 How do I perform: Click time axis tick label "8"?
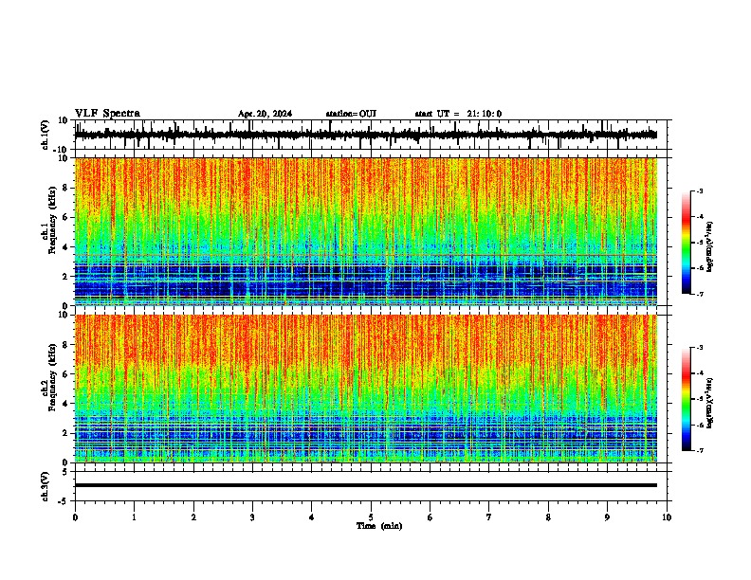point(548,517)
